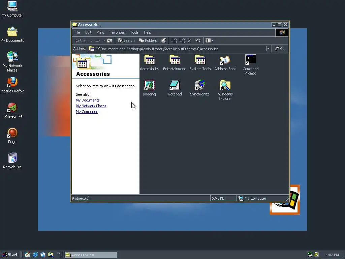
Task: Click the Start button
Action: tap(10, 255)
